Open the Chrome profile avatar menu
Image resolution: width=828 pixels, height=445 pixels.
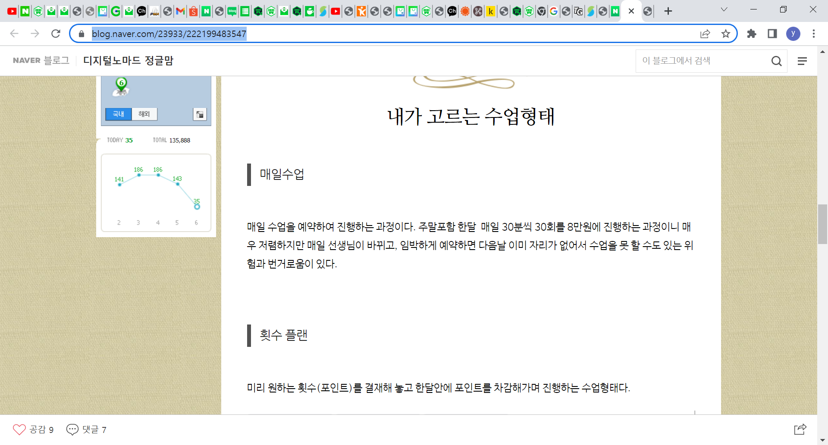click(793, 34)
